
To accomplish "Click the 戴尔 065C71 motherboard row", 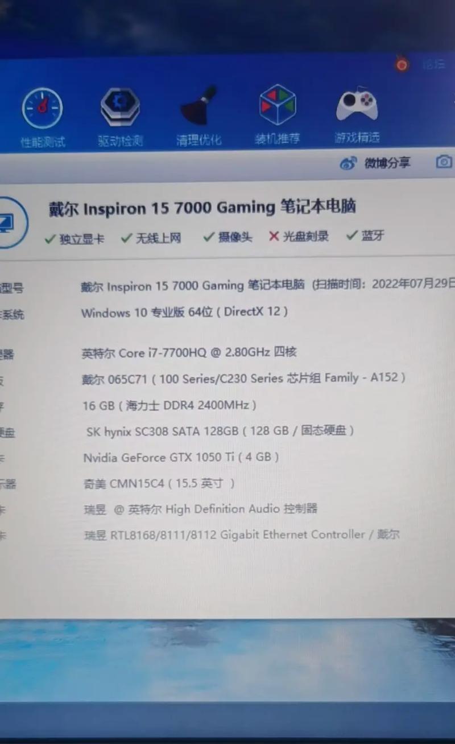I will pyautogui.click(x=244, y=378).
